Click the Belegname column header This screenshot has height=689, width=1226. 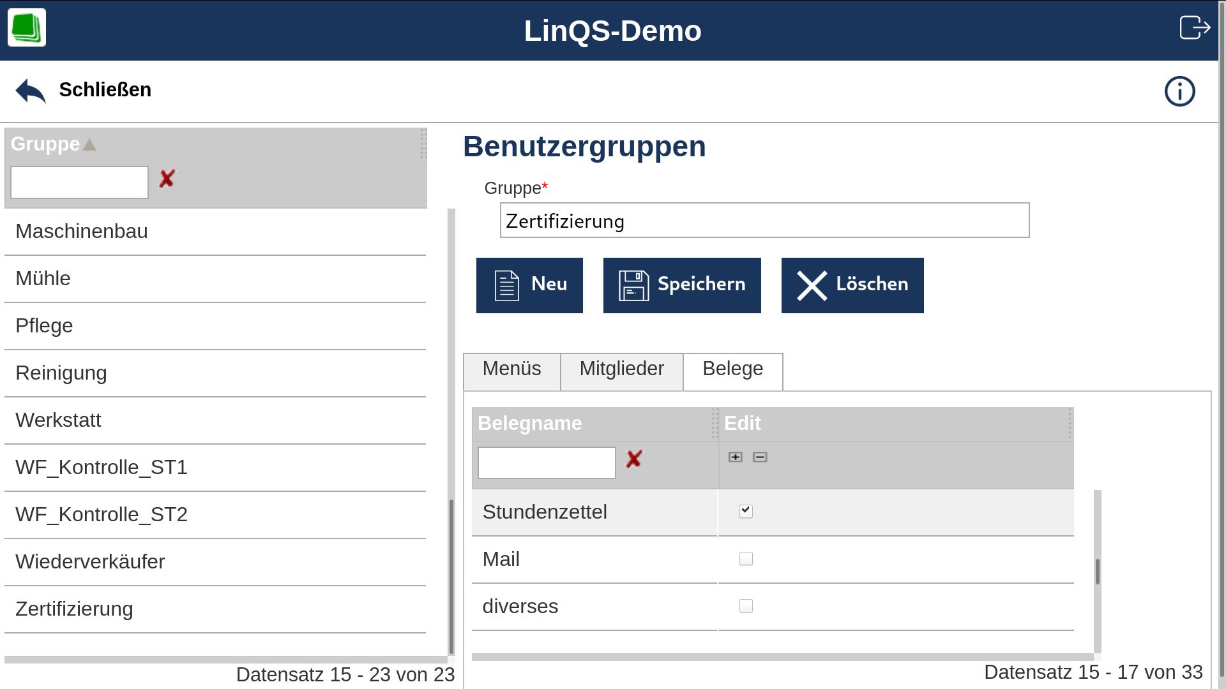click(530, 424)
